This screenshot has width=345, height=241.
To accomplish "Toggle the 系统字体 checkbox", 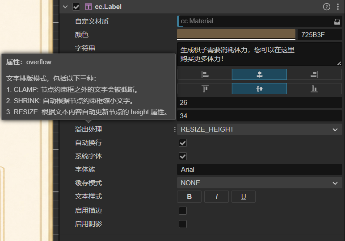I will [x=183, y=156].
